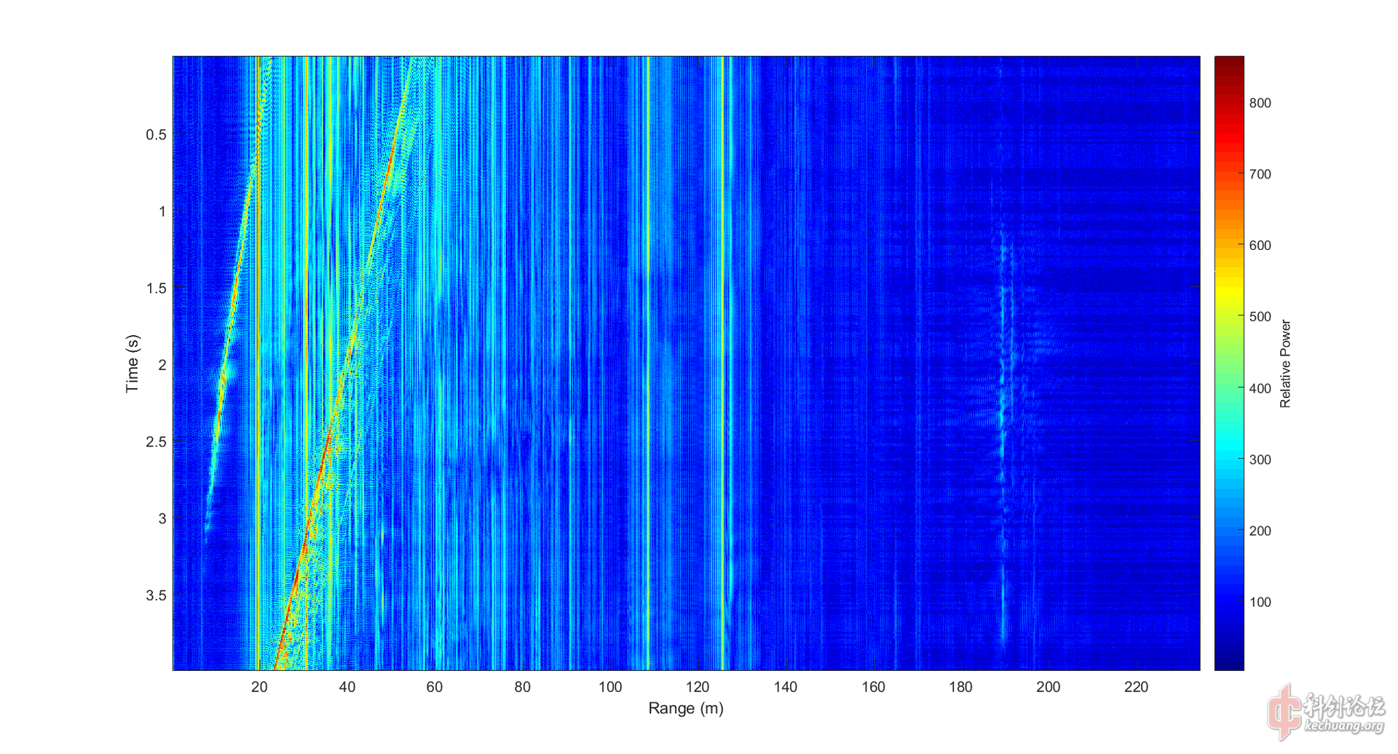
Task: Click the dark red top of colorbar
Action: pyautogui.click(x=1229, y=64)
